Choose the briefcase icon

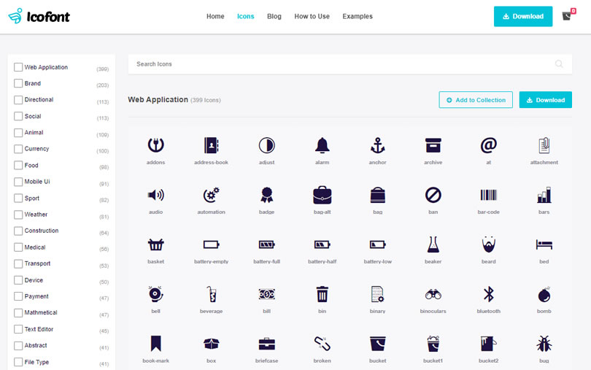[x=266, y=344]
